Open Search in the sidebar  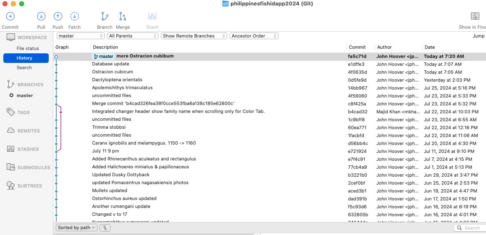[x=24, y=67]
